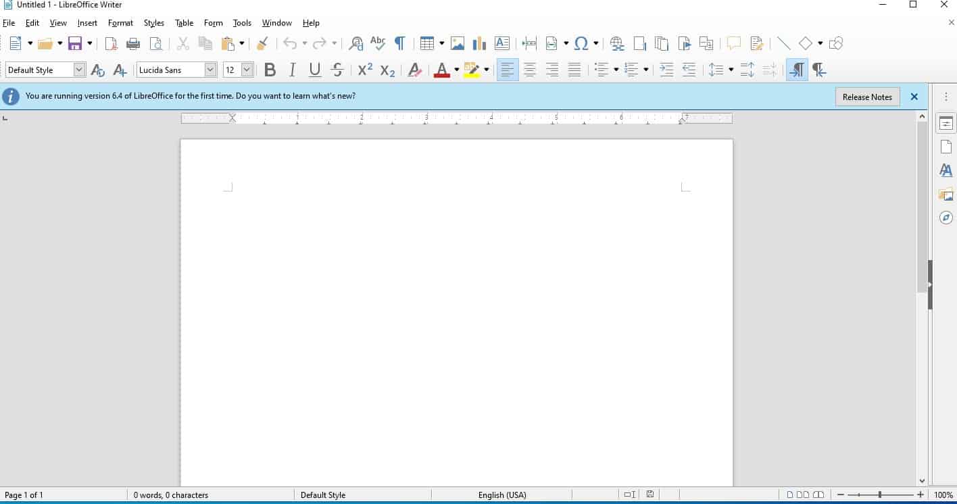Screen dimensions: 957x504
Task: Open the Tools menu
Action: 242,23
